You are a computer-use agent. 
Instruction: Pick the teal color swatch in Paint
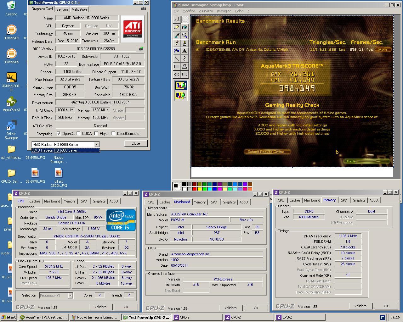click(x=210, y=184)
